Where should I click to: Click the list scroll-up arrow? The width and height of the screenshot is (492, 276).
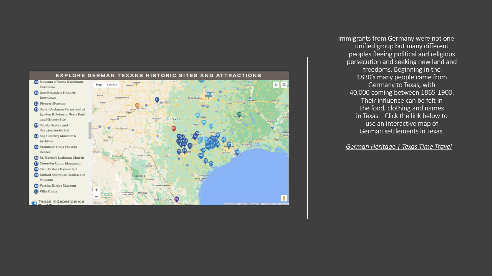click(x=90, y=82)
